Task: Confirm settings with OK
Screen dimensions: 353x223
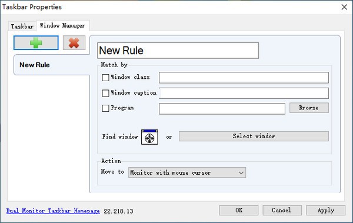Action: click(239, 211)
